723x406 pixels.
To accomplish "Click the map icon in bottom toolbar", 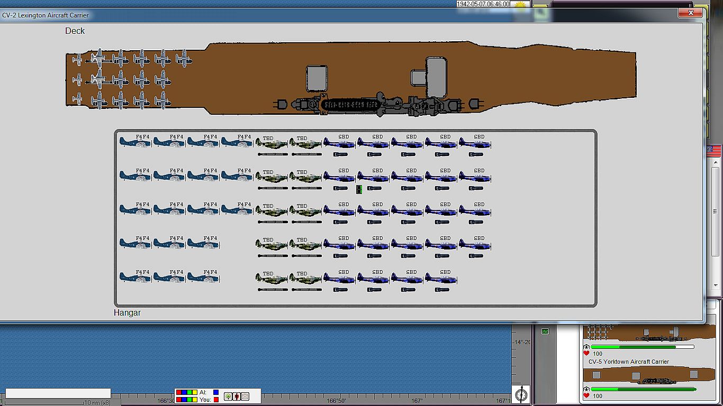I will pyautogui.click(x=245, y=396).
